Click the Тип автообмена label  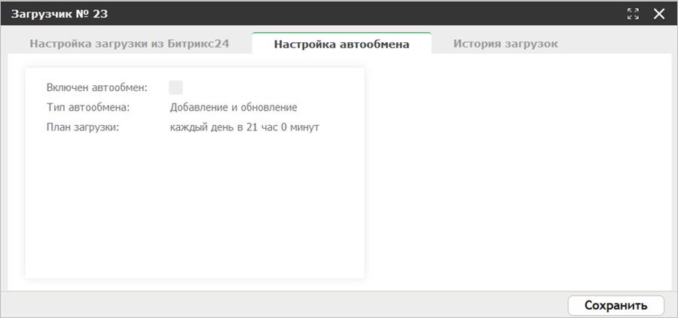(88, 107)
